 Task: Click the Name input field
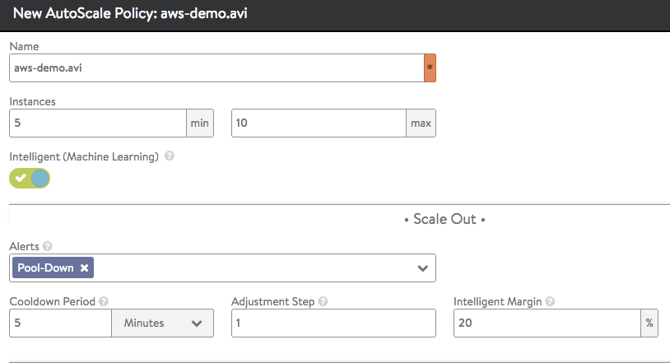pyautogui.click(x=216, y=68)
